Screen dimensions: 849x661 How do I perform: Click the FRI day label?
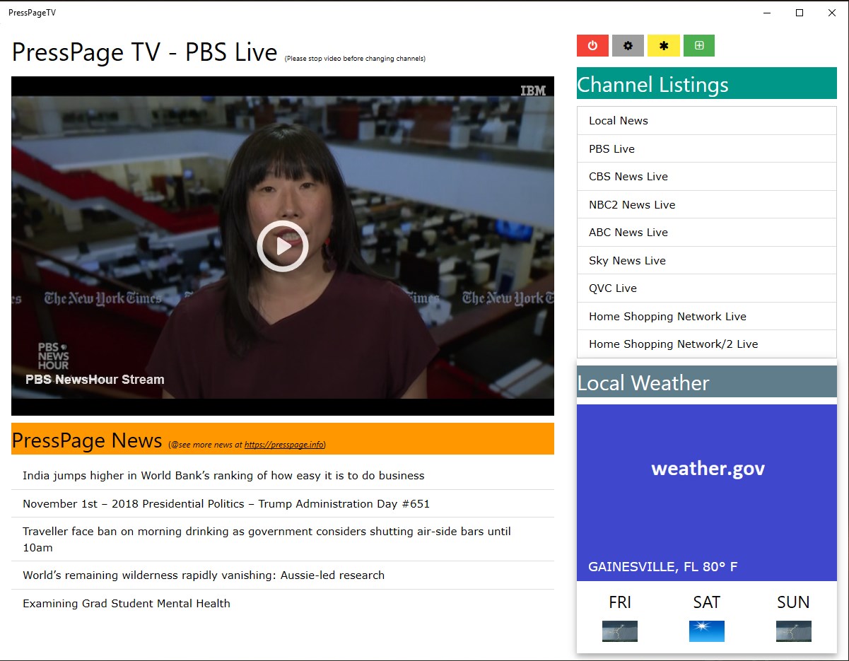click(620, 602)
